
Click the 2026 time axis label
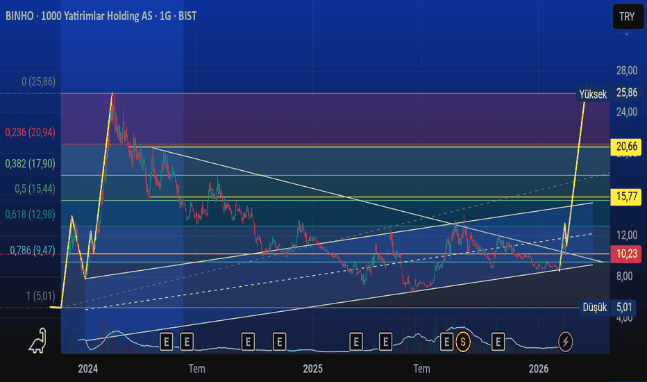(x=539, y=369)
